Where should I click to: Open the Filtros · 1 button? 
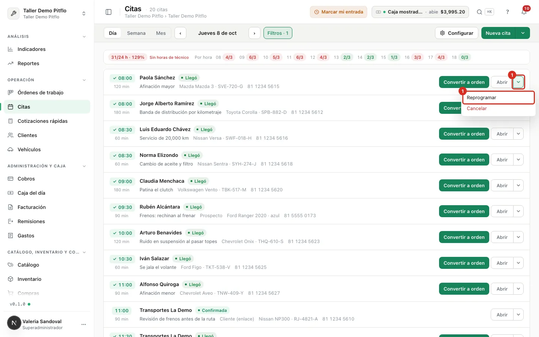click(278, 33)
